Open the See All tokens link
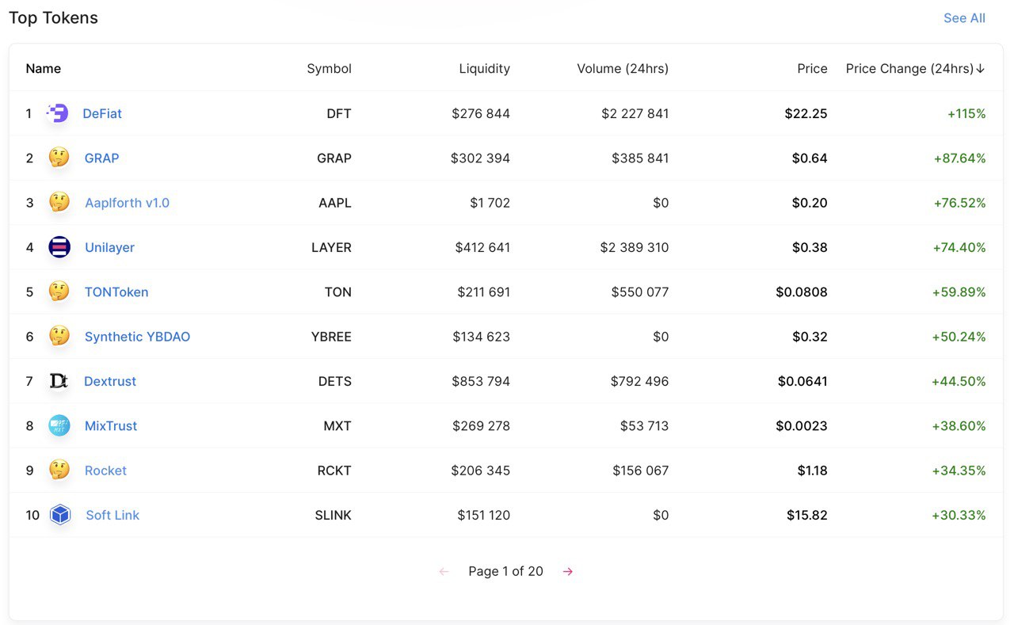The height and width of the screenshot is (625, 1014). 964,18
